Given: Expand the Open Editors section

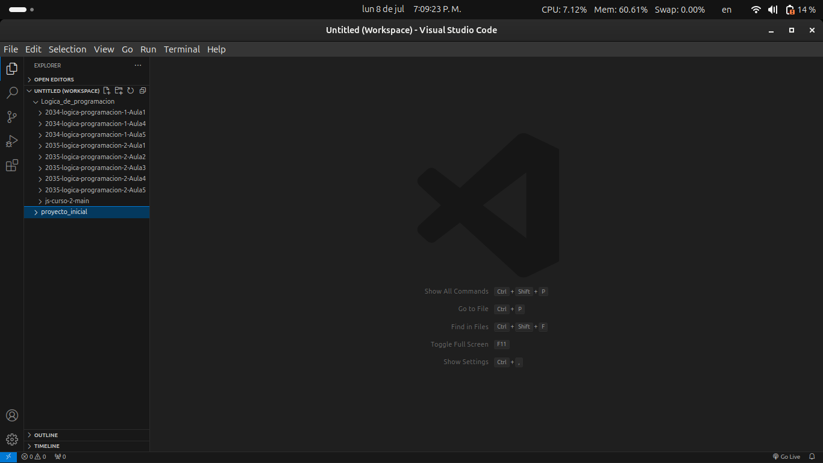Looking at the screenshot, I should (87, 79).
